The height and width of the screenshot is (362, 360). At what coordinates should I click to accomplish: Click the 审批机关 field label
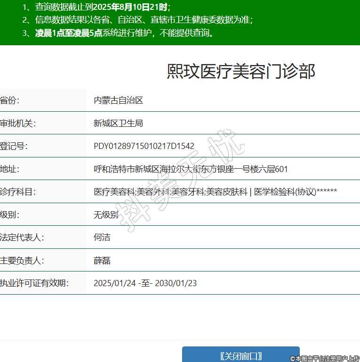pyautogui.click(x=18, y=123)
